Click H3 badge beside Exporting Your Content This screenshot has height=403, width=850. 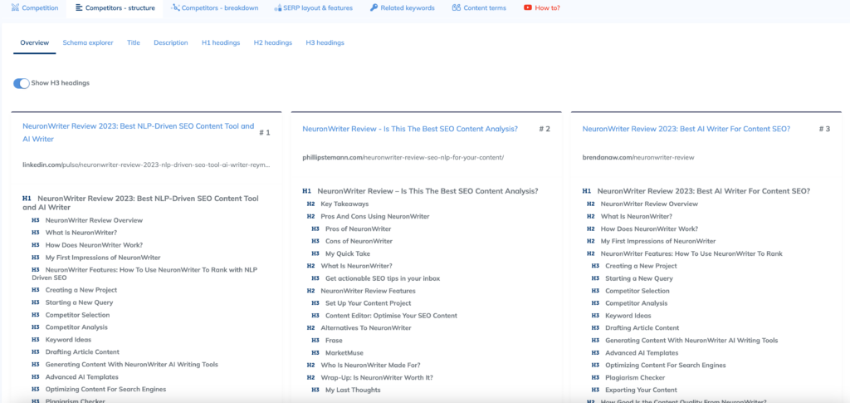[x=595, y=390]
